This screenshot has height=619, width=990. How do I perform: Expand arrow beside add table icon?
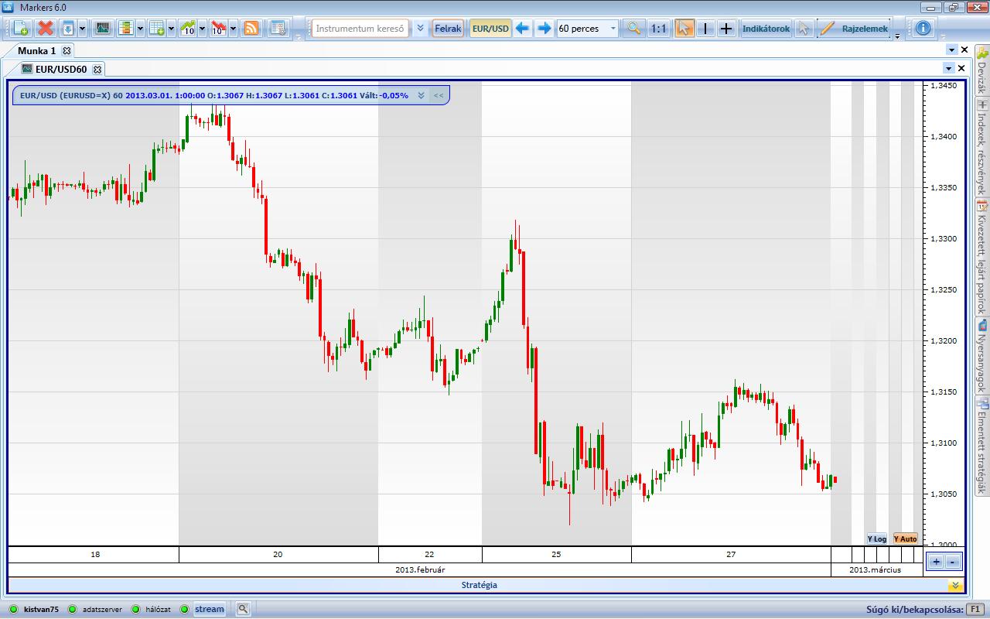point(171,29)
